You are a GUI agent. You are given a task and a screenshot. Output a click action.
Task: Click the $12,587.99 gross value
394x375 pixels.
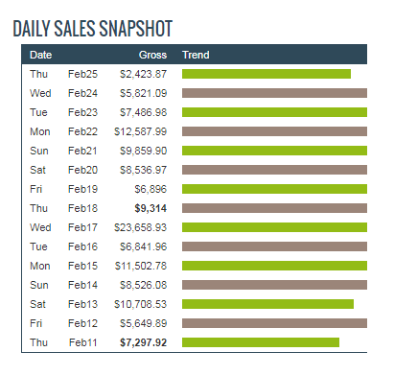tap(140, 131)
